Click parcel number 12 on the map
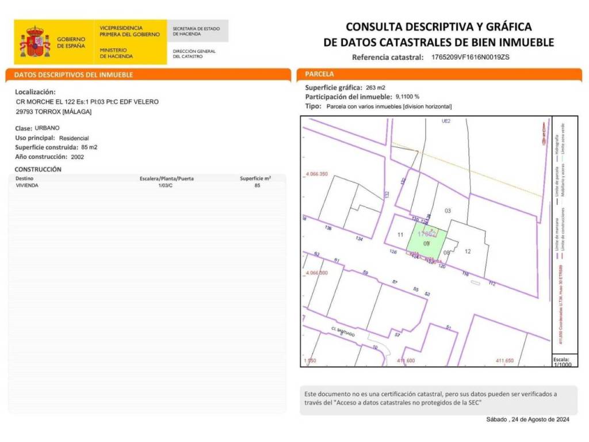Image resolution: width=589 pixels, height=442 pixels. click(468, 251)
